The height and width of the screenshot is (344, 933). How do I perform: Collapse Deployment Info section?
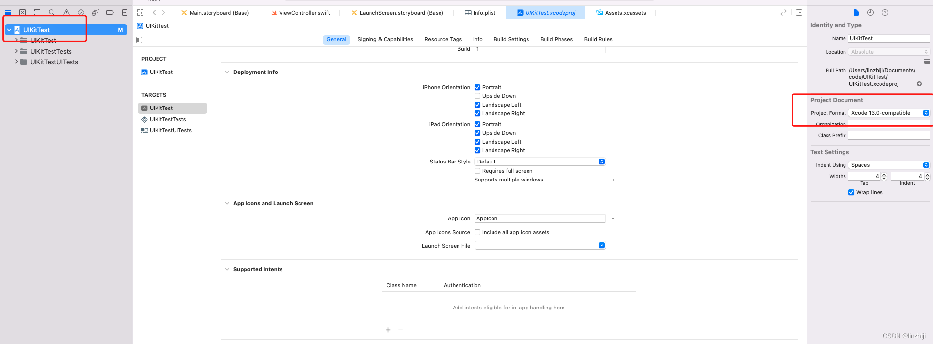click(227, 72)
